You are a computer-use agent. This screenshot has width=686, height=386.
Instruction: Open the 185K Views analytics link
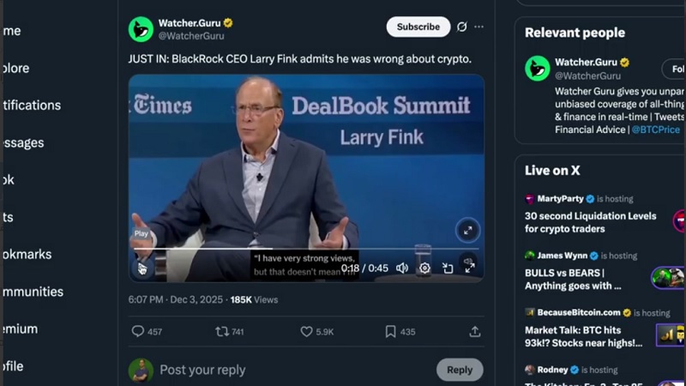[x=255, y=299]
